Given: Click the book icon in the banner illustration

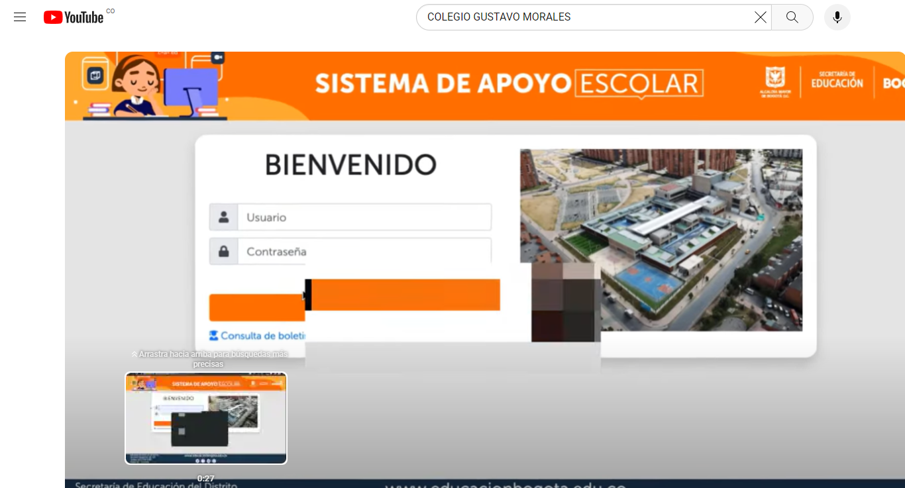Looking at the screenshot, I should pos(96,75).
